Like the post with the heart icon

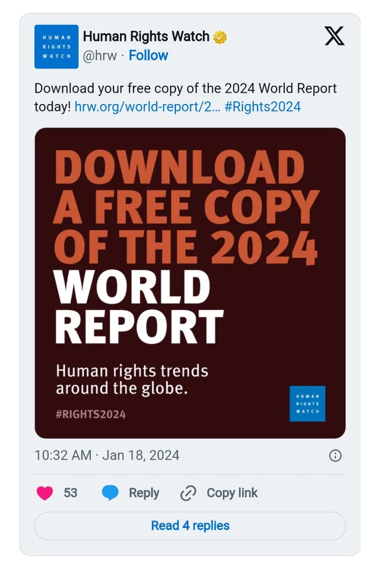[45, 493]
